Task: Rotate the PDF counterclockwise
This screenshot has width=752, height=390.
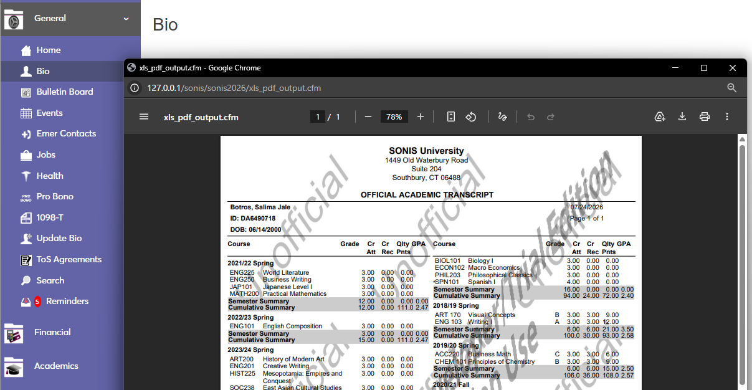Action: 472,117
